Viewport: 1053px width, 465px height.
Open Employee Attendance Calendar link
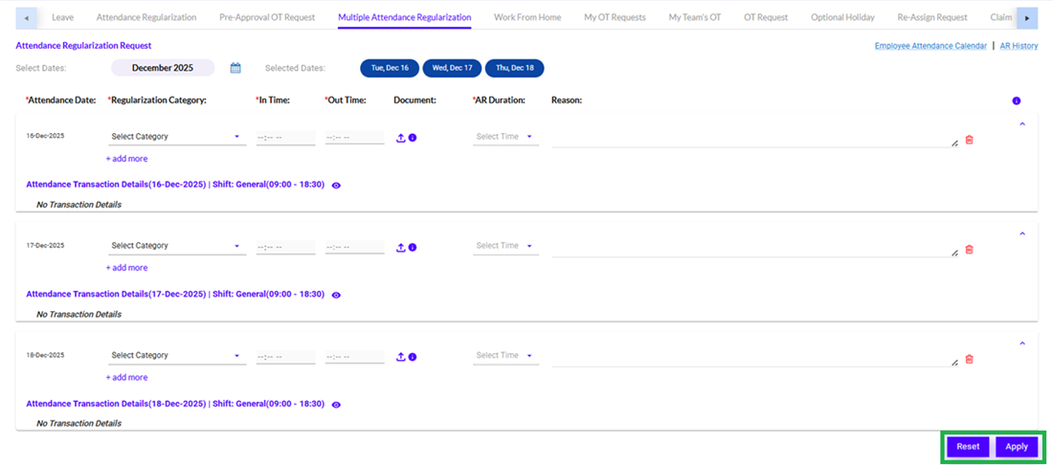pyautogui.click(x=930, y=46)
